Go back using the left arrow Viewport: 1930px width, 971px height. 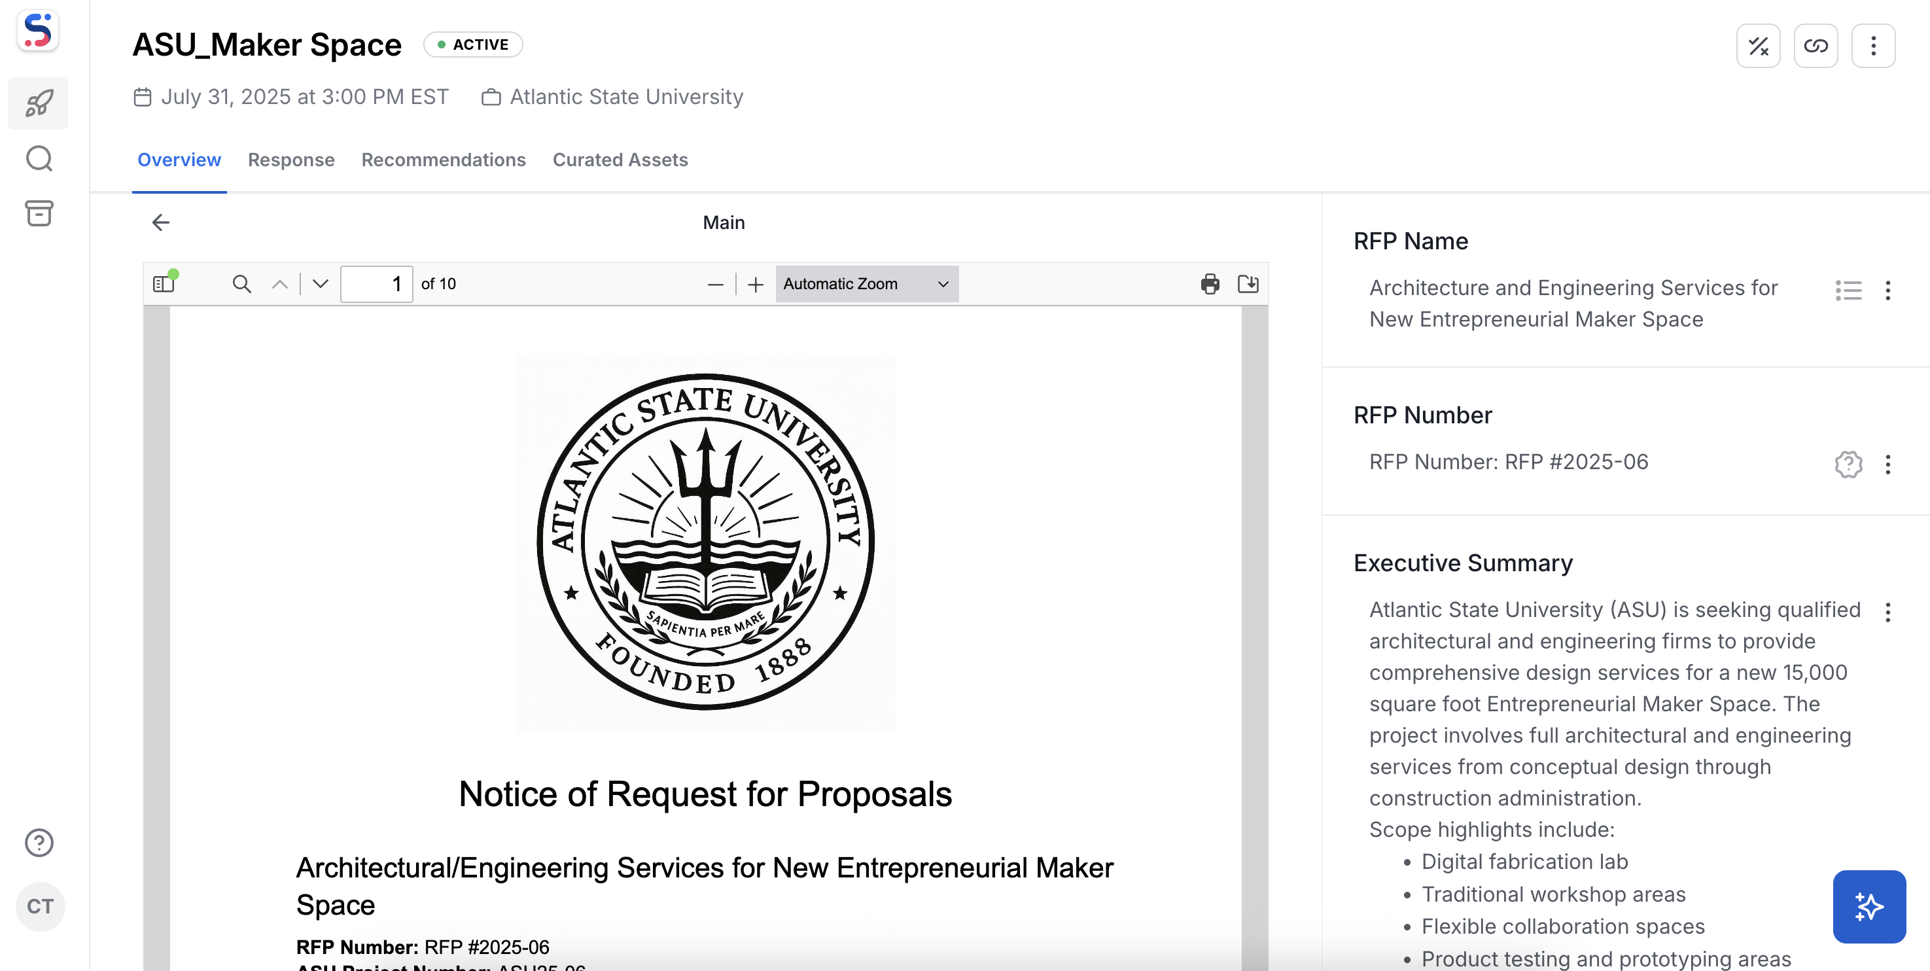[x=160, y=222]
